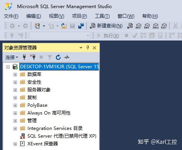Expand the 安全性 (Security) node
The height and width of the screenshot is (150, 182).
(15, 82)
